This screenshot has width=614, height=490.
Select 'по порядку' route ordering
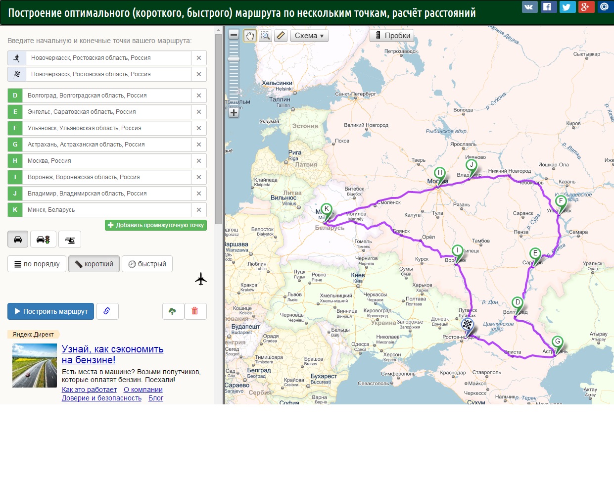[x=37, y=264]
